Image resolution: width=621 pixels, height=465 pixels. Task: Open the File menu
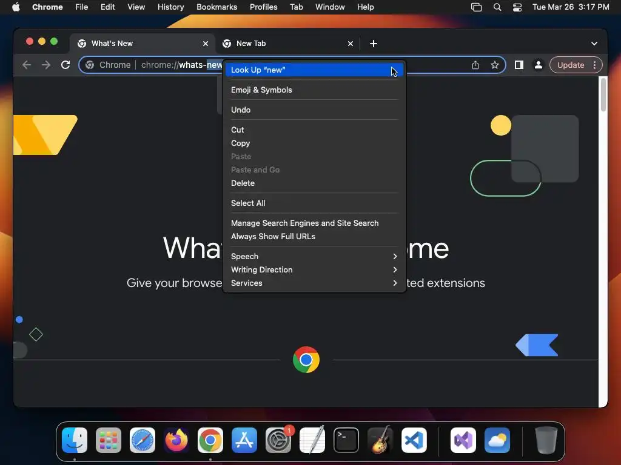82,7
